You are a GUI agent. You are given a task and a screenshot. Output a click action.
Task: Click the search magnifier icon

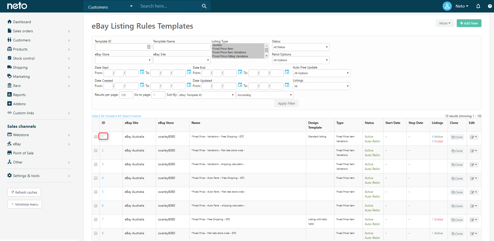204,6
